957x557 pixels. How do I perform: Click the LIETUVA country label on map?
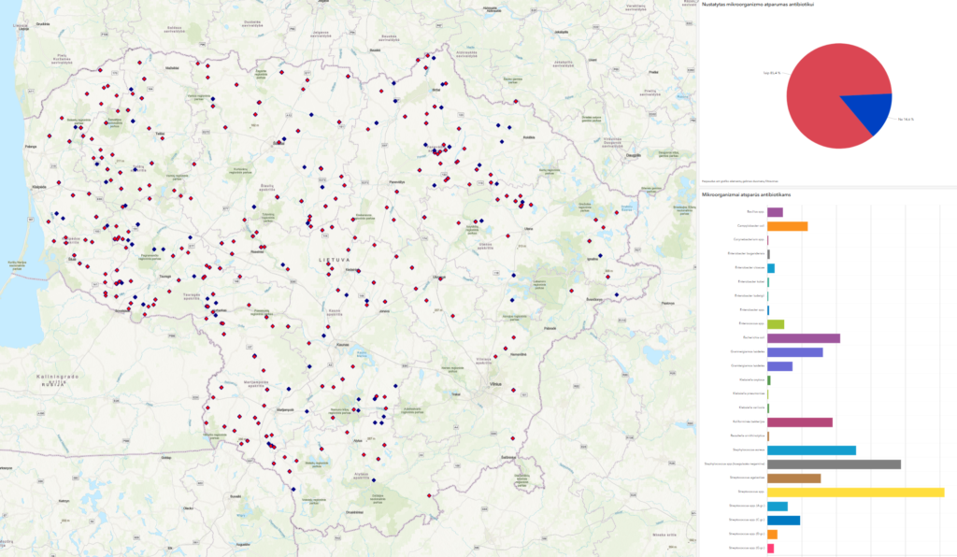(334, 260)
